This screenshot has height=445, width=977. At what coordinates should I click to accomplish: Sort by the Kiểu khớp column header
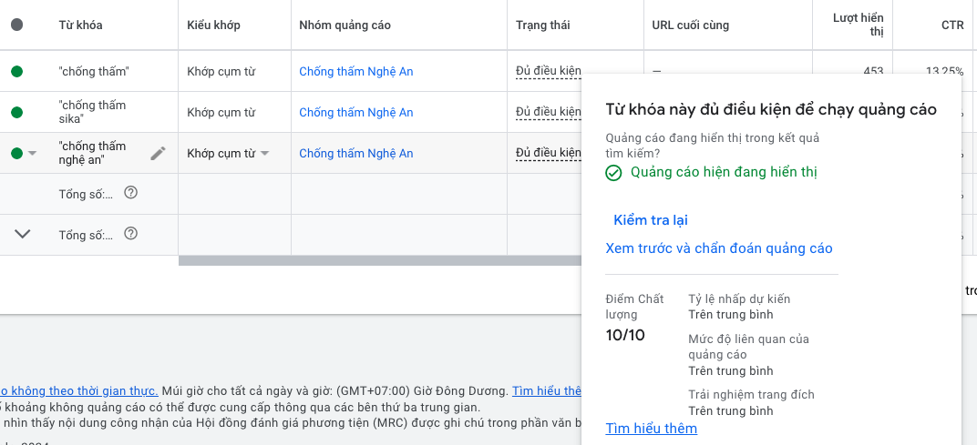[x=213, y=25]
